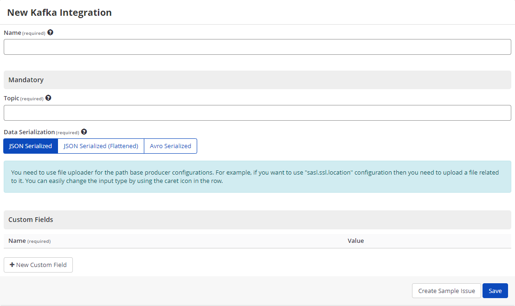The height and width of the screenshot is (306, 515).
Task: Open the help tooltip next to Name
Action: pos(50,32)
